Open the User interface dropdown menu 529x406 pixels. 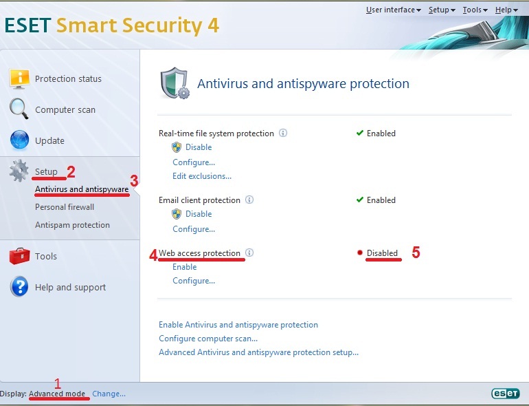click(394, 10)
